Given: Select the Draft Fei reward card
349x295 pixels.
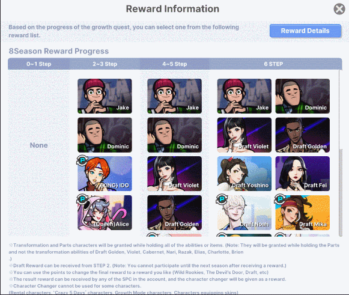Looking at the screenshot, I should click(303, 174).
